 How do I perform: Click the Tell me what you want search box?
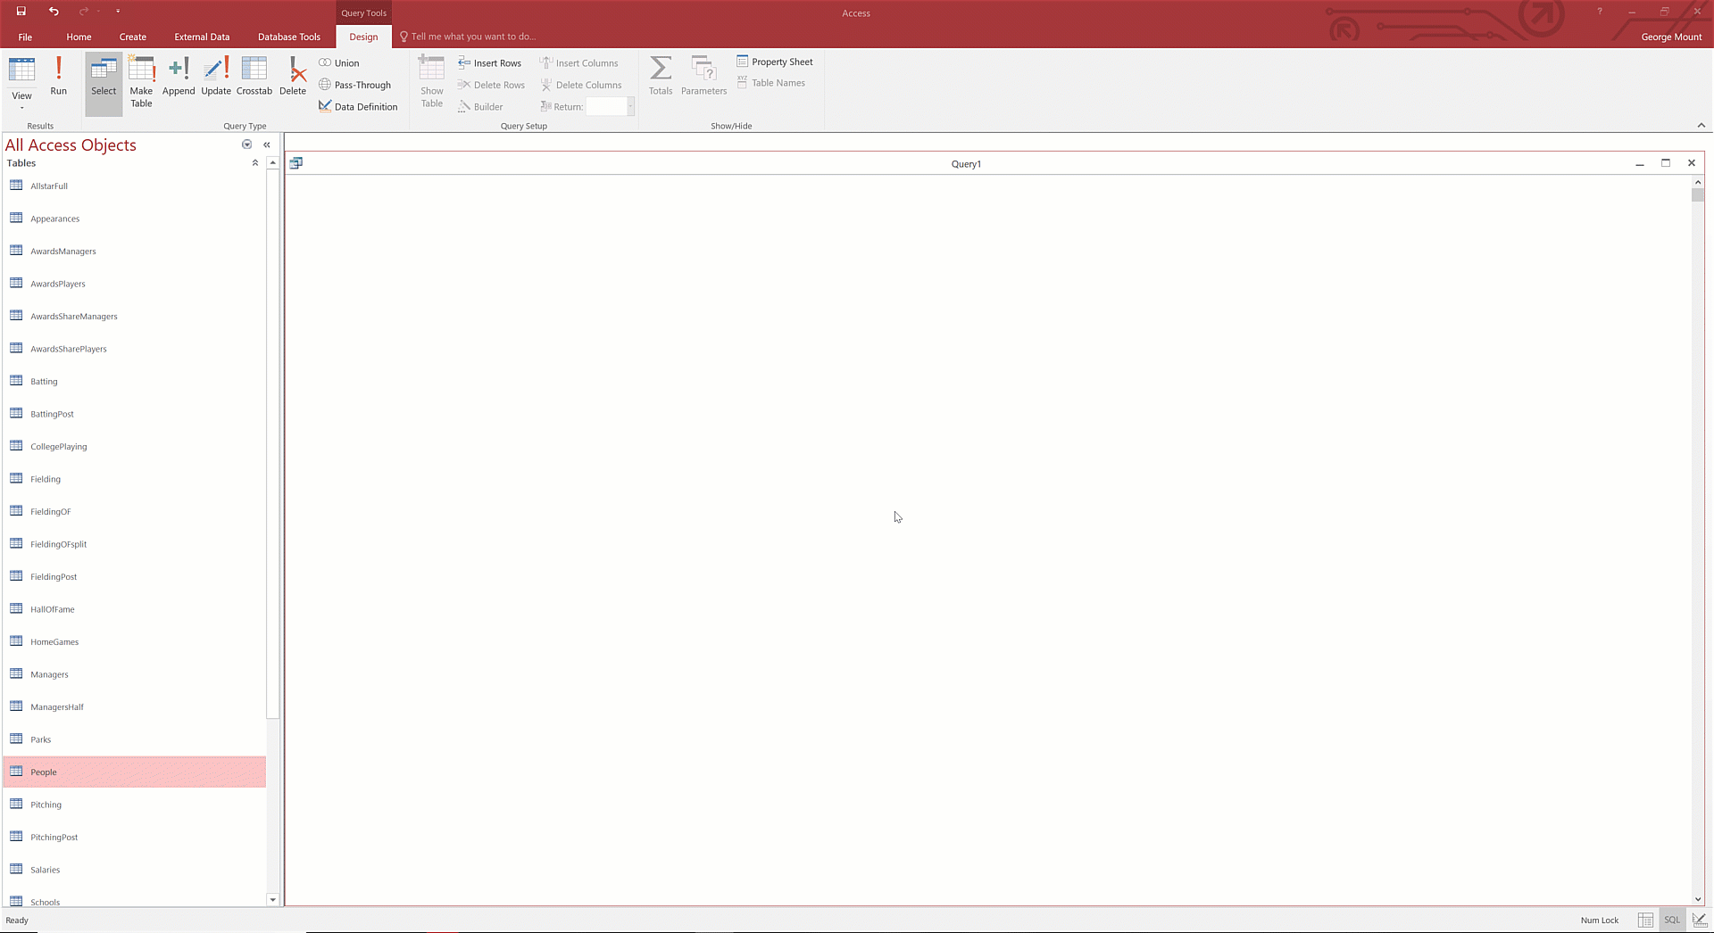[468, 37]
